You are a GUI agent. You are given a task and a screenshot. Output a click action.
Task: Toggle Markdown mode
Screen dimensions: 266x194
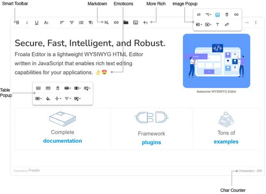[x=106, y=22]
